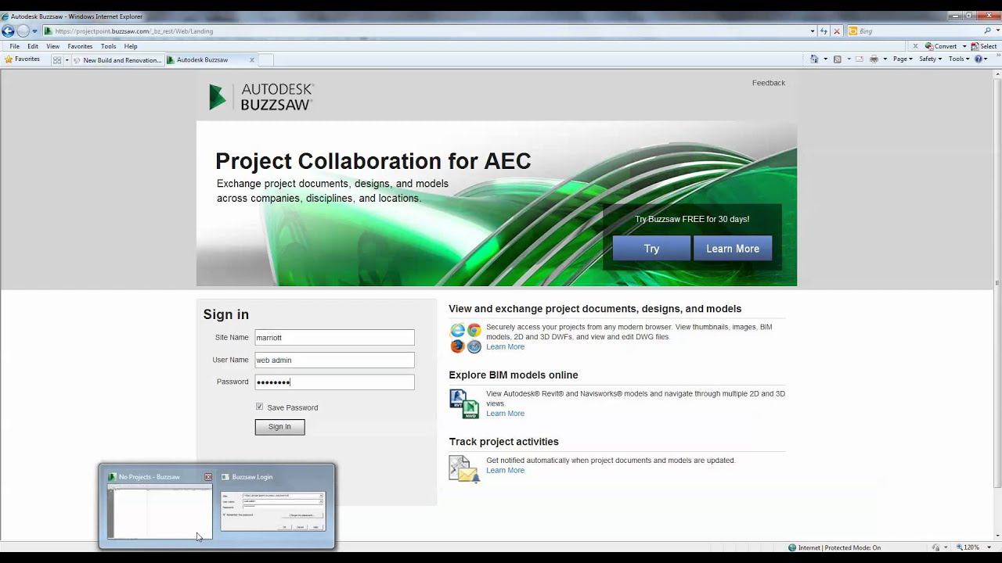
Task: Open the Home dropdown arrow
Action: pos(825,59)
